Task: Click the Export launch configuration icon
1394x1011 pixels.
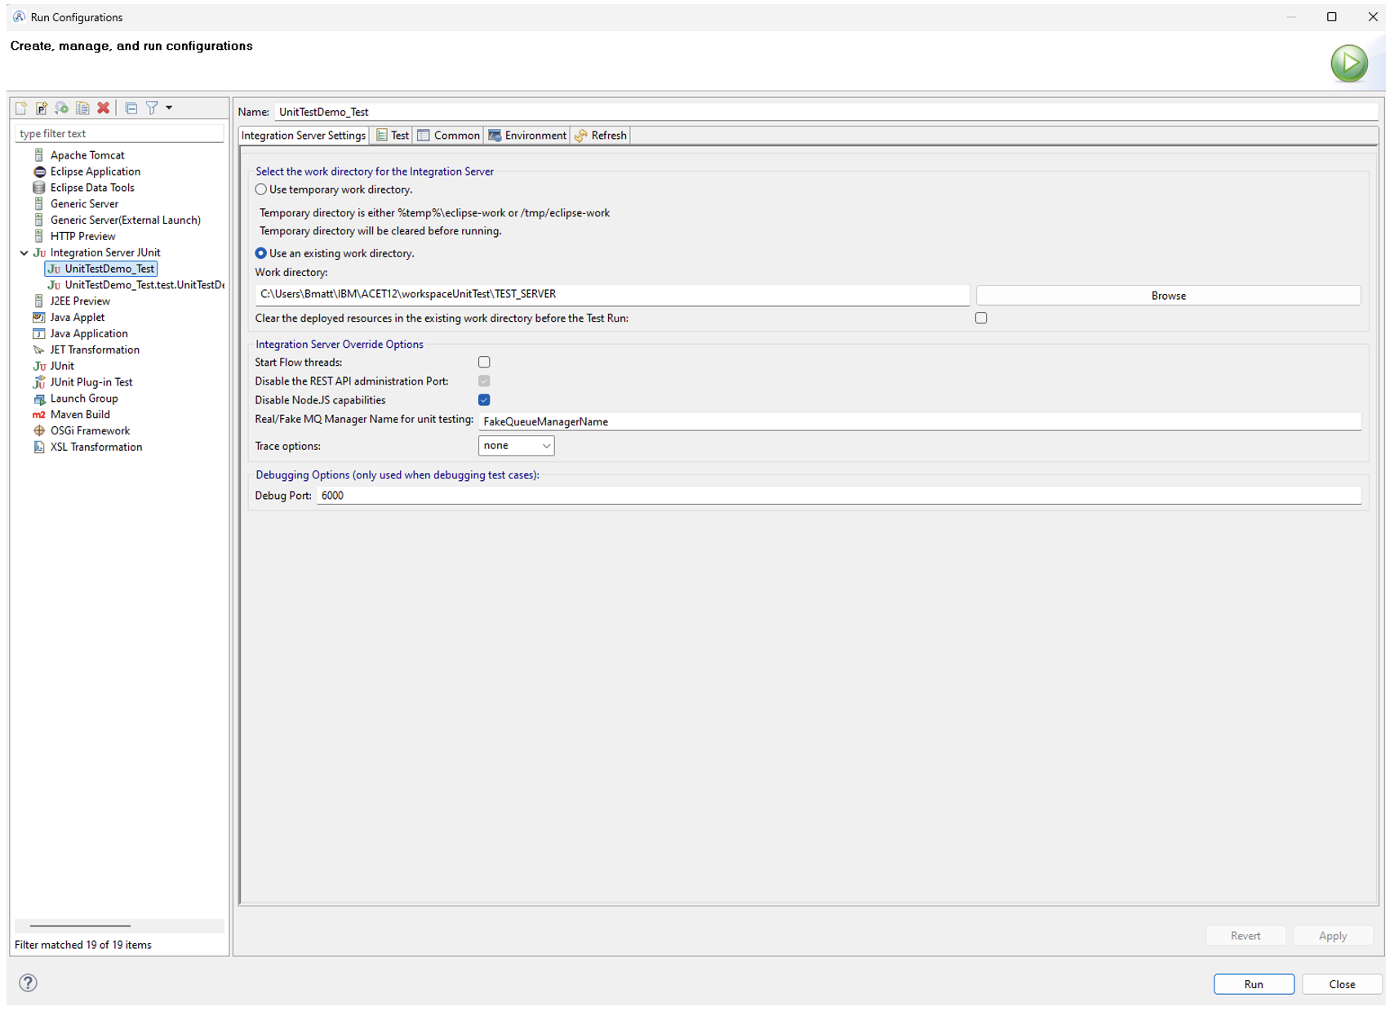Action: [62, 108]
